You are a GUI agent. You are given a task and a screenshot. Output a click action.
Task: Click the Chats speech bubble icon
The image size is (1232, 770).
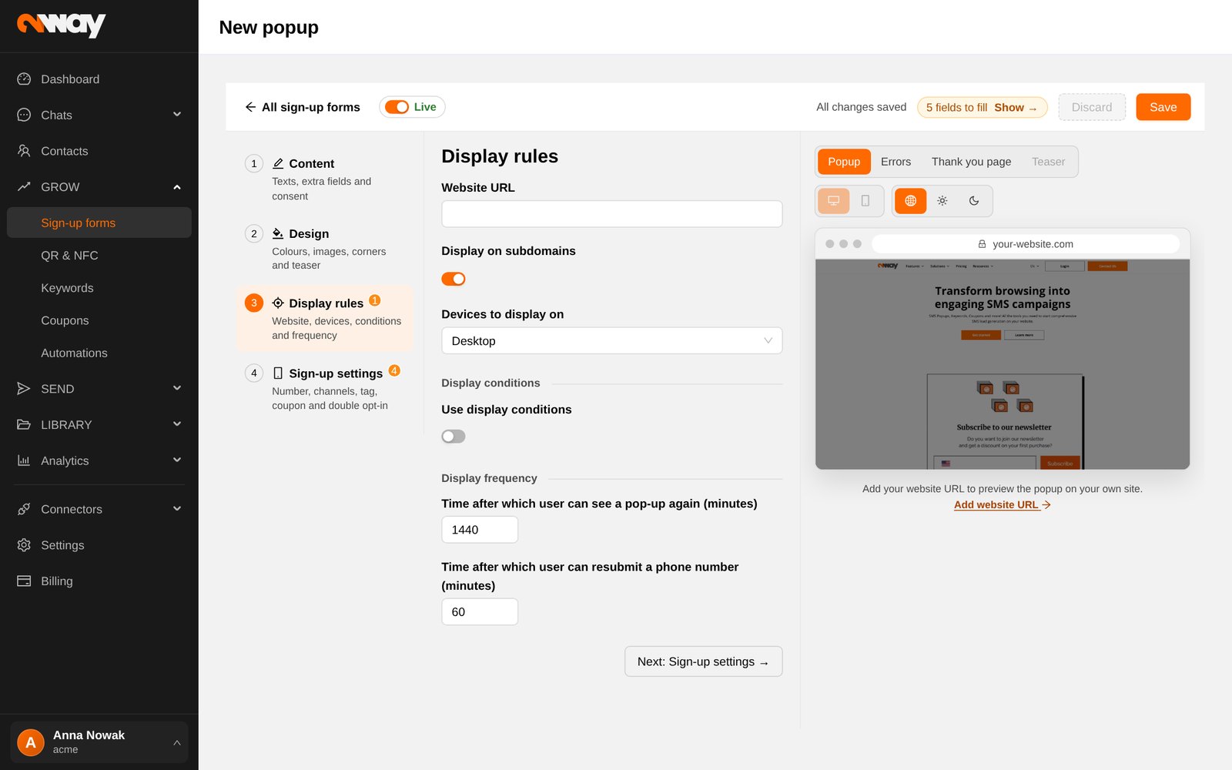click(x=24, y=115)
